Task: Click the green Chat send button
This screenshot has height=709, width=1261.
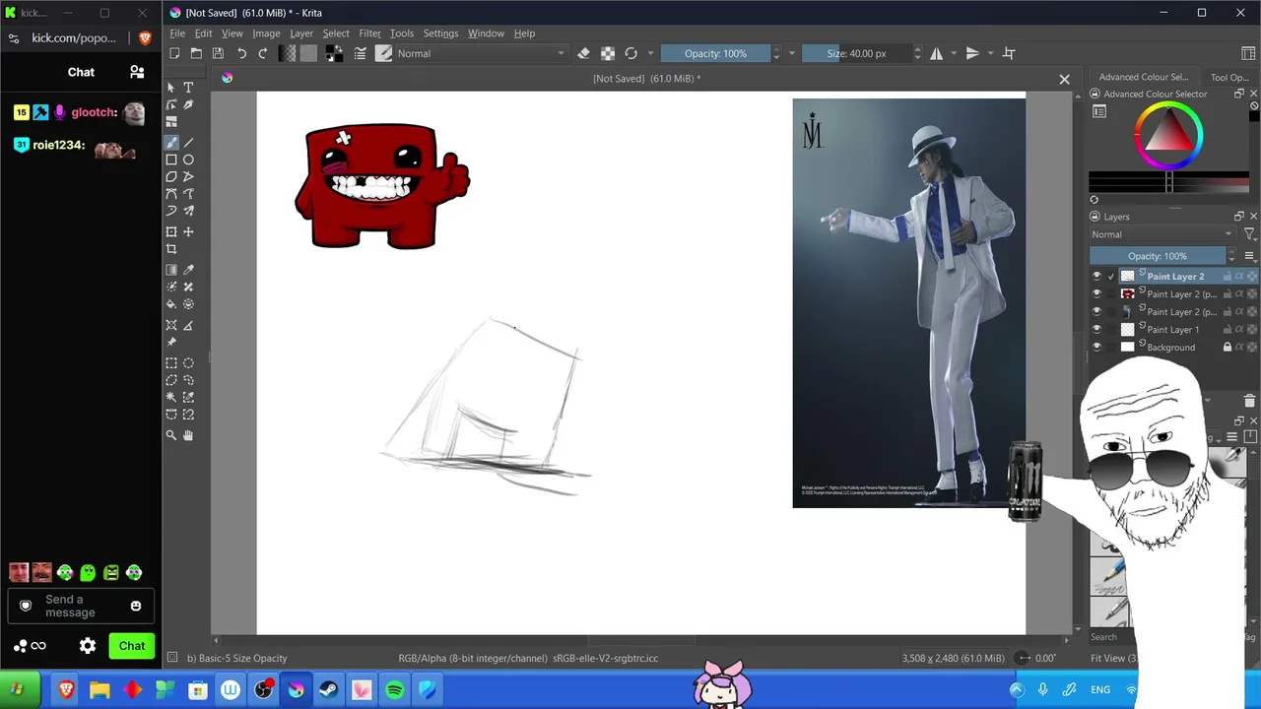Action: [132, 646]
